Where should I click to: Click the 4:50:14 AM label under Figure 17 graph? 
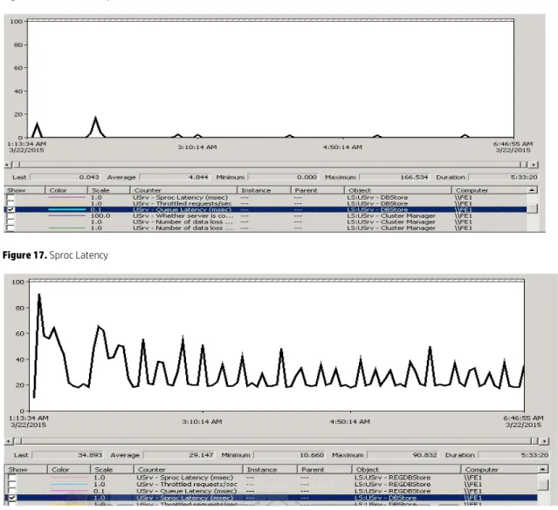tap(350, 422)
